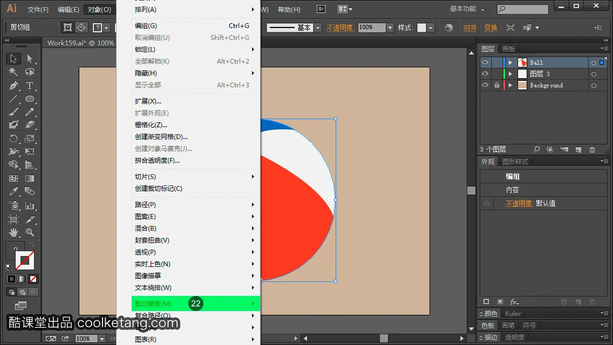The height and width of the screenshot is (345, 613).
Task: Choose 创建渐变网格(D)... entry
Action: click(196, 136)
